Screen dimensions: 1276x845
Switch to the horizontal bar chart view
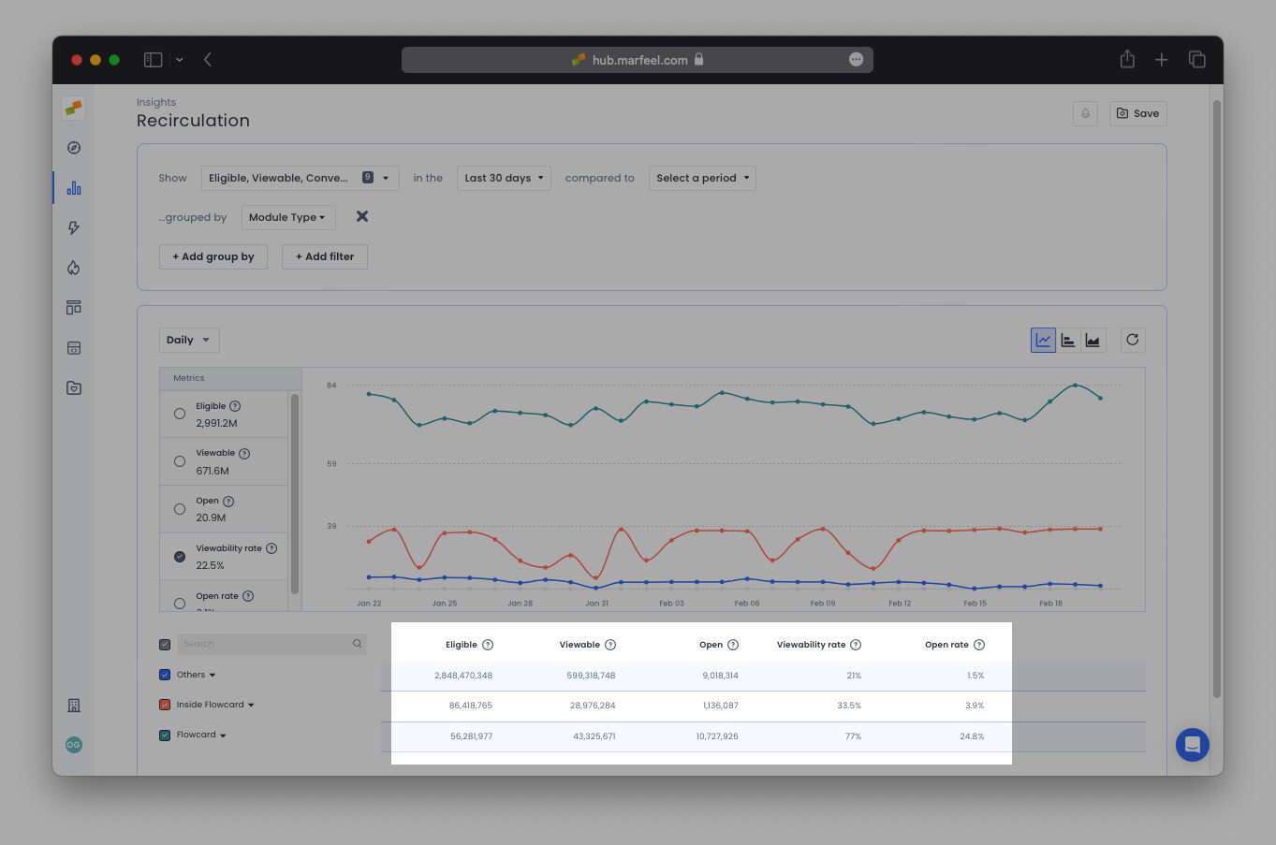point(1068,340)
